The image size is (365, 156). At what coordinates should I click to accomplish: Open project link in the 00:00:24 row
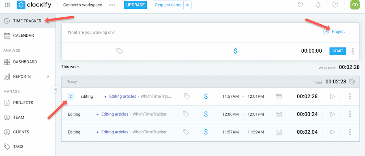[115, 114]
